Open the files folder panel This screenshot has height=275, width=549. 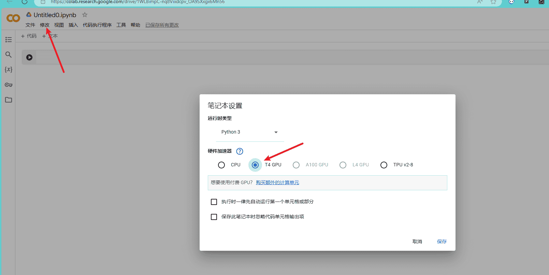(x=9, y=100)
